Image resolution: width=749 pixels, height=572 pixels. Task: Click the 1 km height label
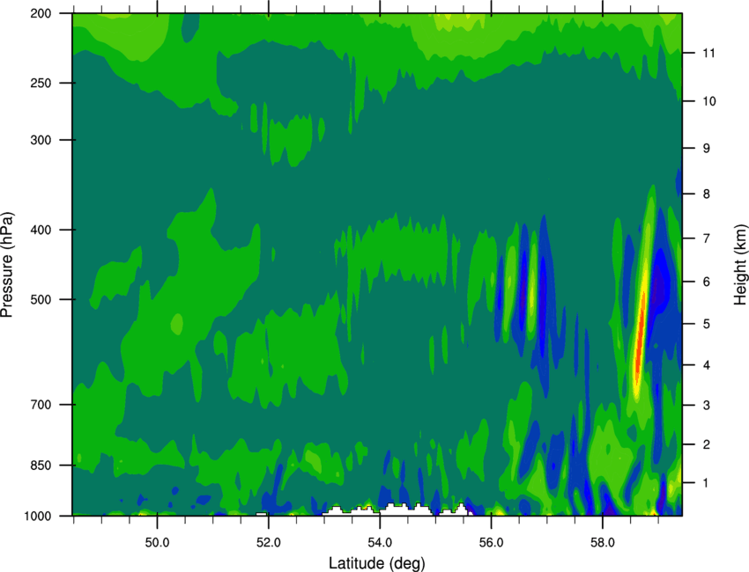pos(707,483)
